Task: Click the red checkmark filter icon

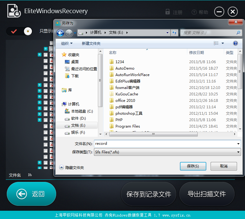Action: pos(14,31)
